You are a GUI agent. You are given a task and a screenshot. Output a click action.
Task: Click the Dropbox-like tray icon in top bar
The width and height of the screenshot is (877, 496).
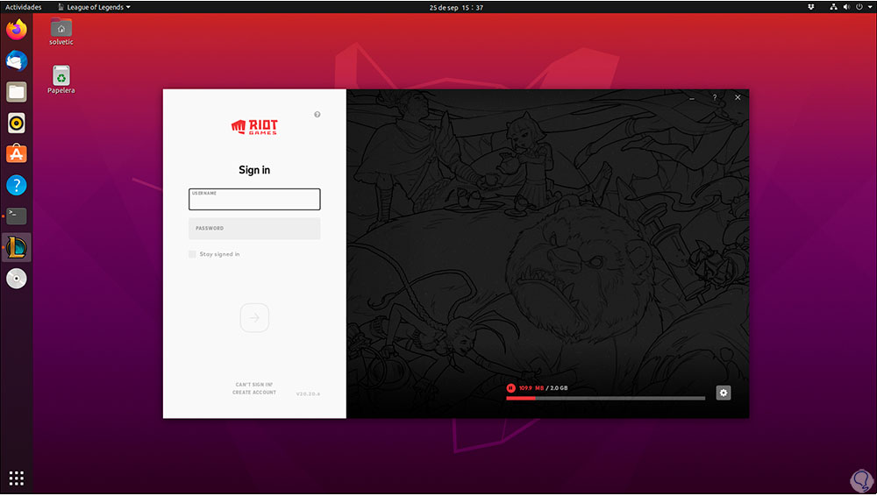[x=810, y=7]
